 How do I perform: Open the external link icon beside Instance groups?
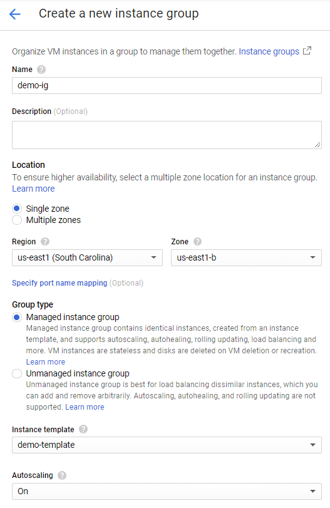coord(307,51)
